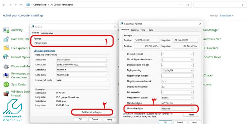Image resolution: width=249 pixels, height=124 pixels.
Task: Click OK in the Customize Format dialog
Action: 165,122
